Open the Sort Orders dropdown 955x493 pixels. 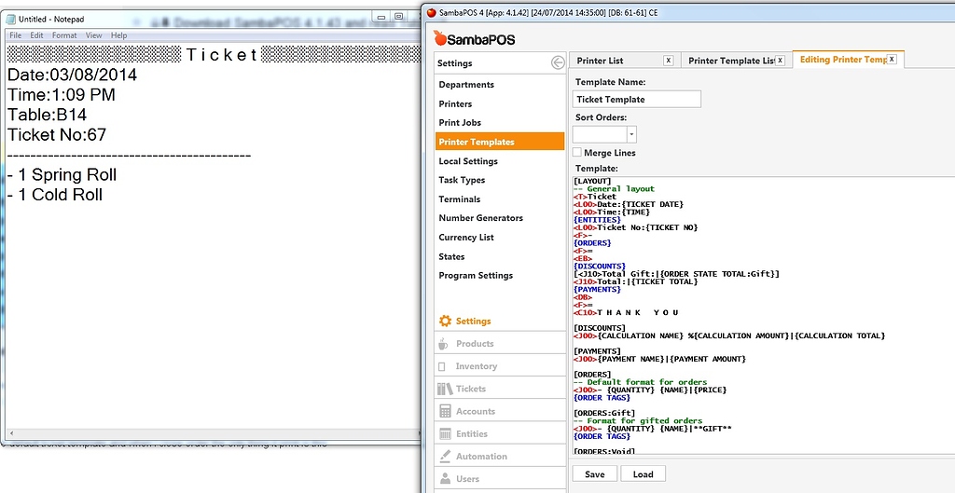(631, 135)
